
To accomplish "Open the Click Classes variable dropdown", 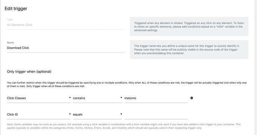I will 39,98.
